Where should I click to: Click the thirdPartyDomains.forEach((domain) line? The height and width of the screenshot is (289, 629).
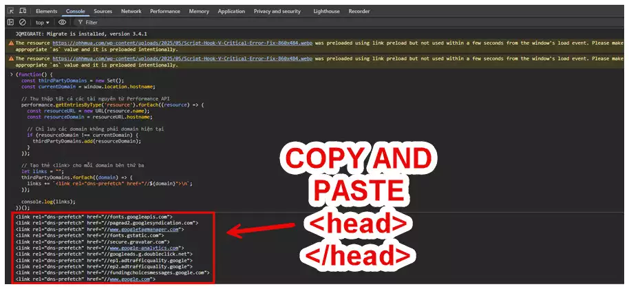coord(77,178)
